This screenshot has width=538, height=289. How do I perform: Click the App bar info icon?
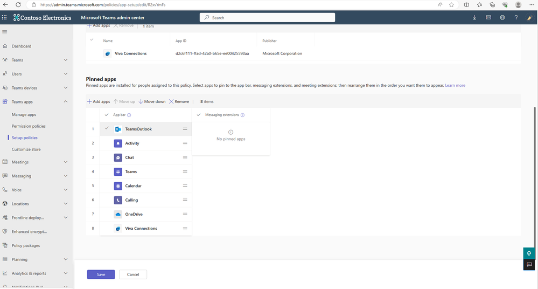coord(129,115)
